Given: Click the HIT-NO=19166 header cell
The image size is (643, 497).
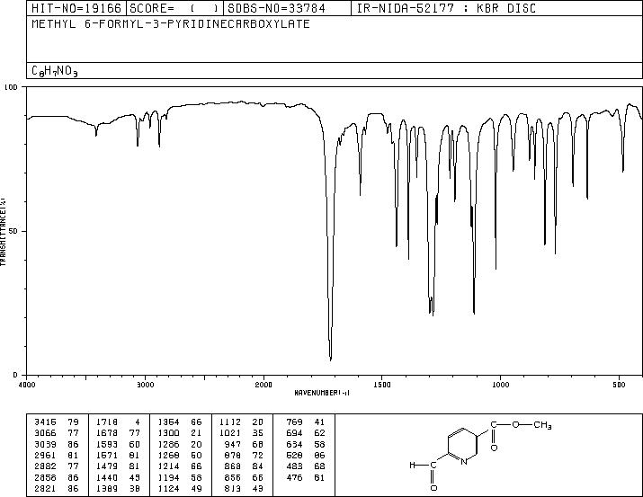Looking at the screenshot, I should (76, 8).
